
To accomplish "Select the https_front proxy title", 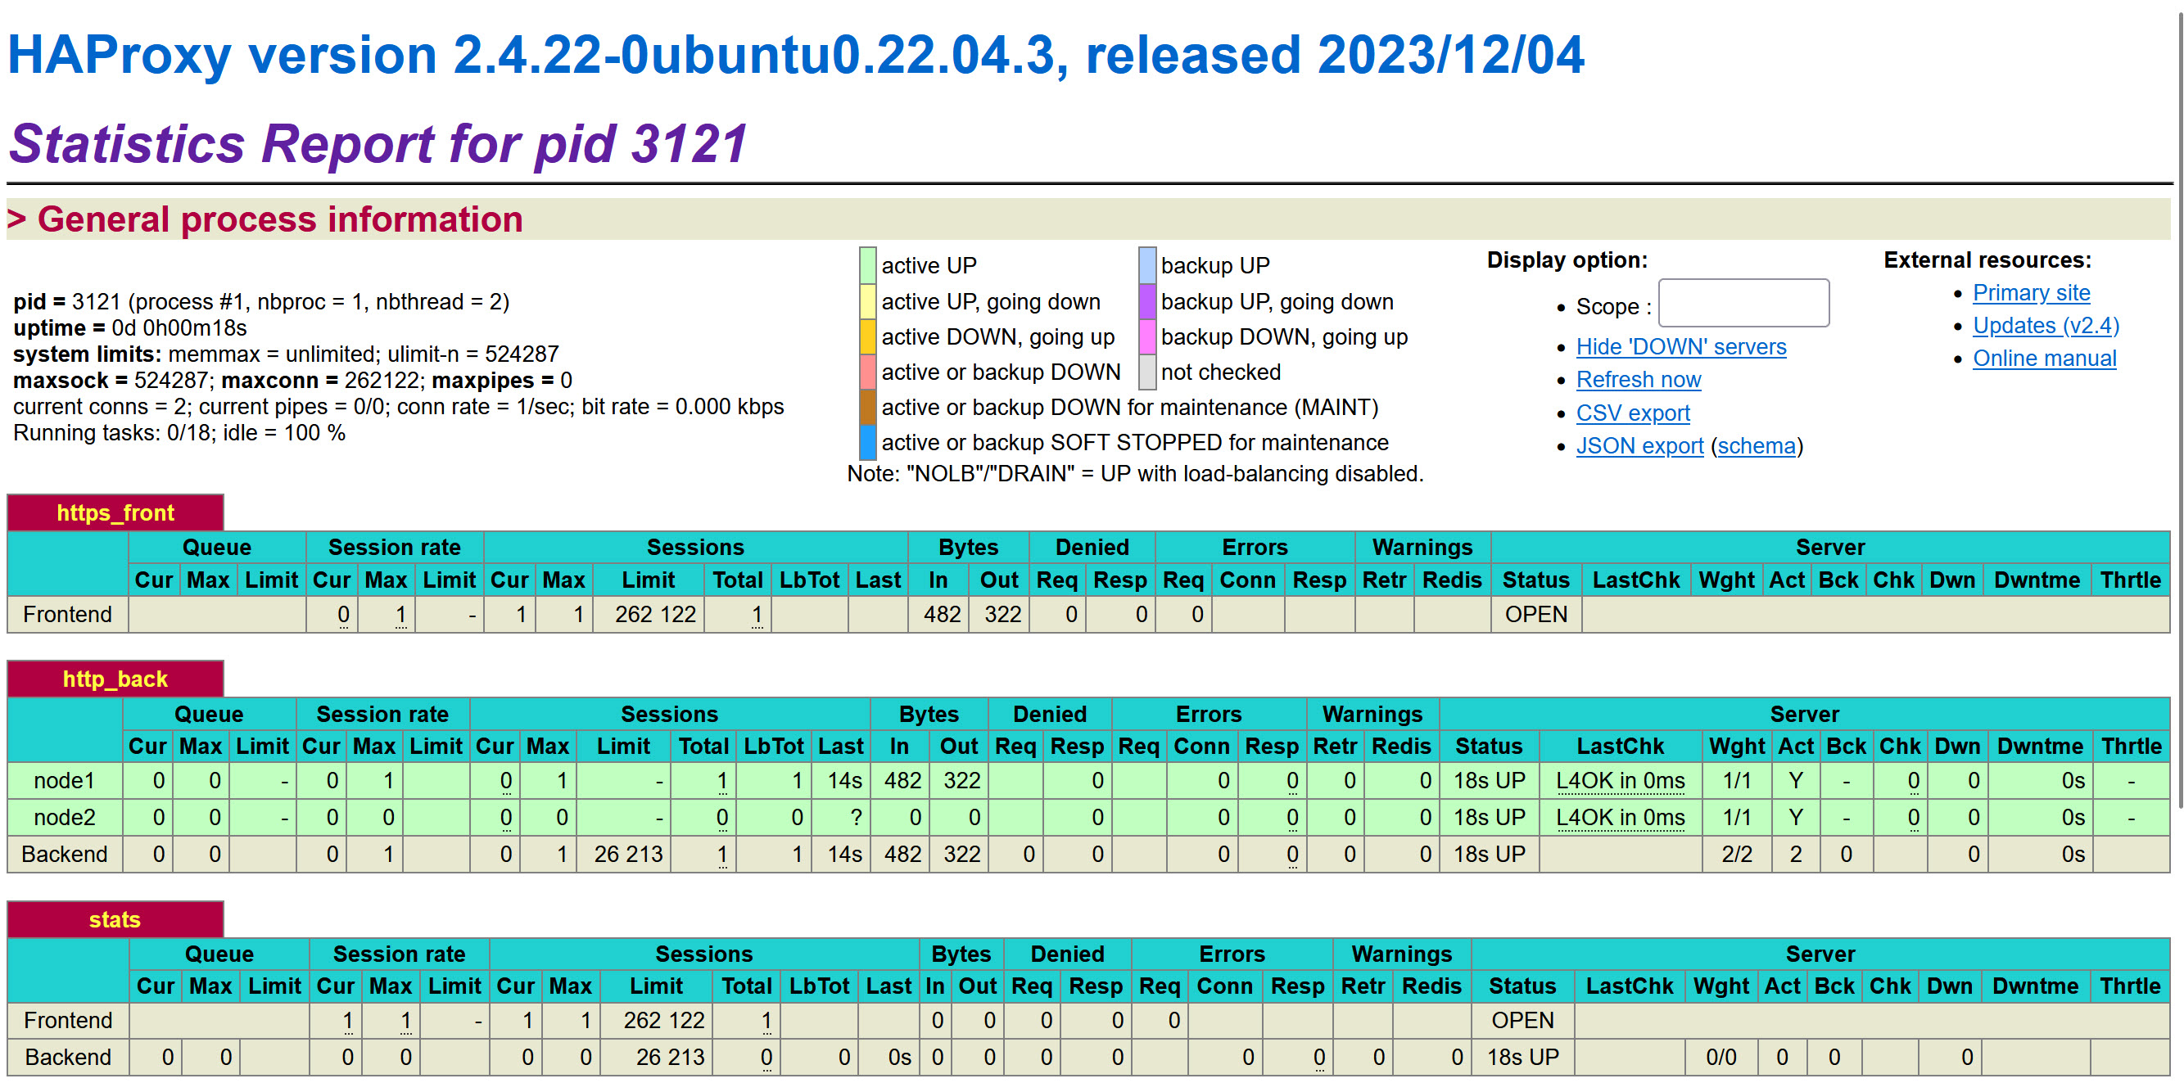I will coord(115,513).
